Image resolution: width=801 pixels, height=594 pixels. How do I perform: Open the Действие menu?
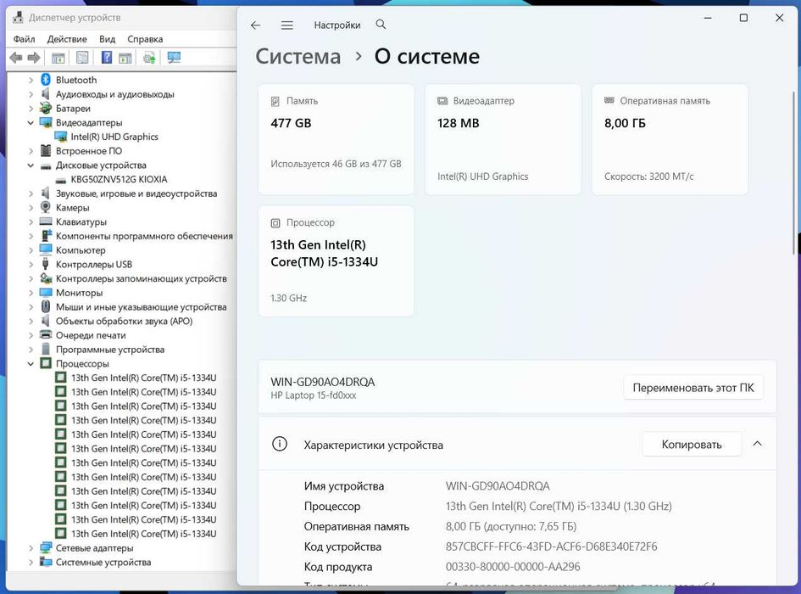point(67,39)
